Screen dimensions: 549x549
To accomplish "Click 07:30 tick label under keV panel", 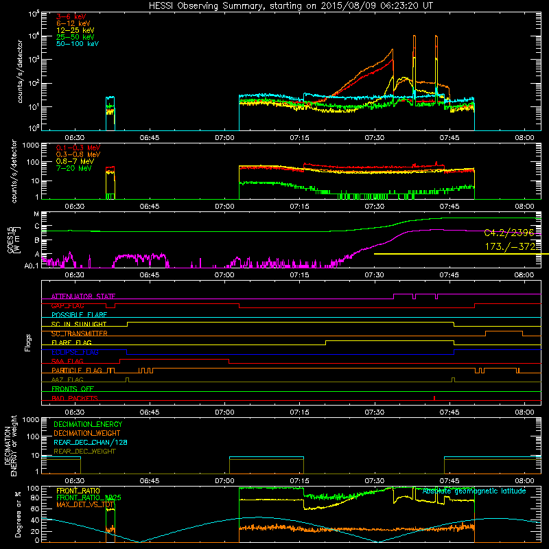I will (x=374, y=138).
